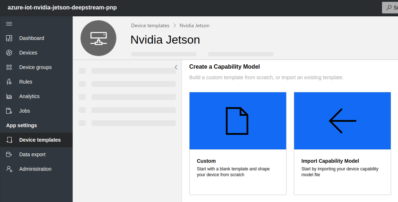Click the application title azure-iot-nvidia-jetson-deepstream-pnp

coord(62,8)
